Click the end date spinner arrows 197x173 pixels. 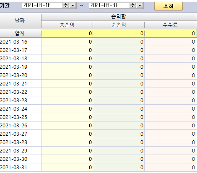tap(132, 5)
